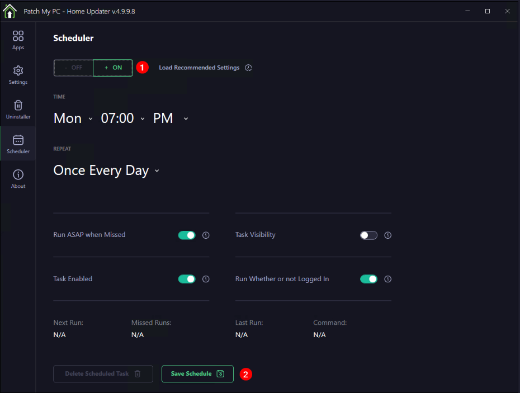The image size is (520, 393).
Task: Minimize the Patch My PC window
Action: point(467,11)
